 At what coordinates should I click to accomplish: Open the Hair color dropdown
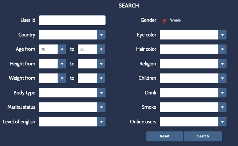(x=193, y=49)
